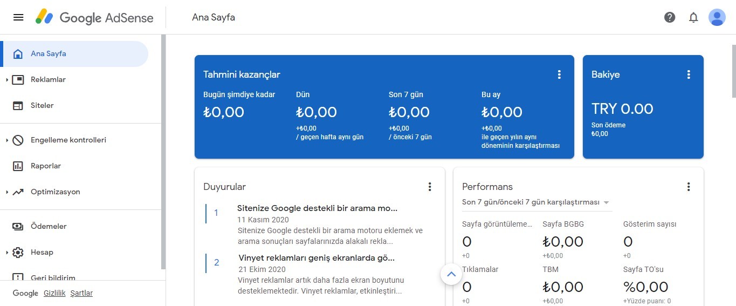Image resolution: width=736 pixels, height=306 pixels.
Task: Open Performans card three-dot menu
Action: 689,187
